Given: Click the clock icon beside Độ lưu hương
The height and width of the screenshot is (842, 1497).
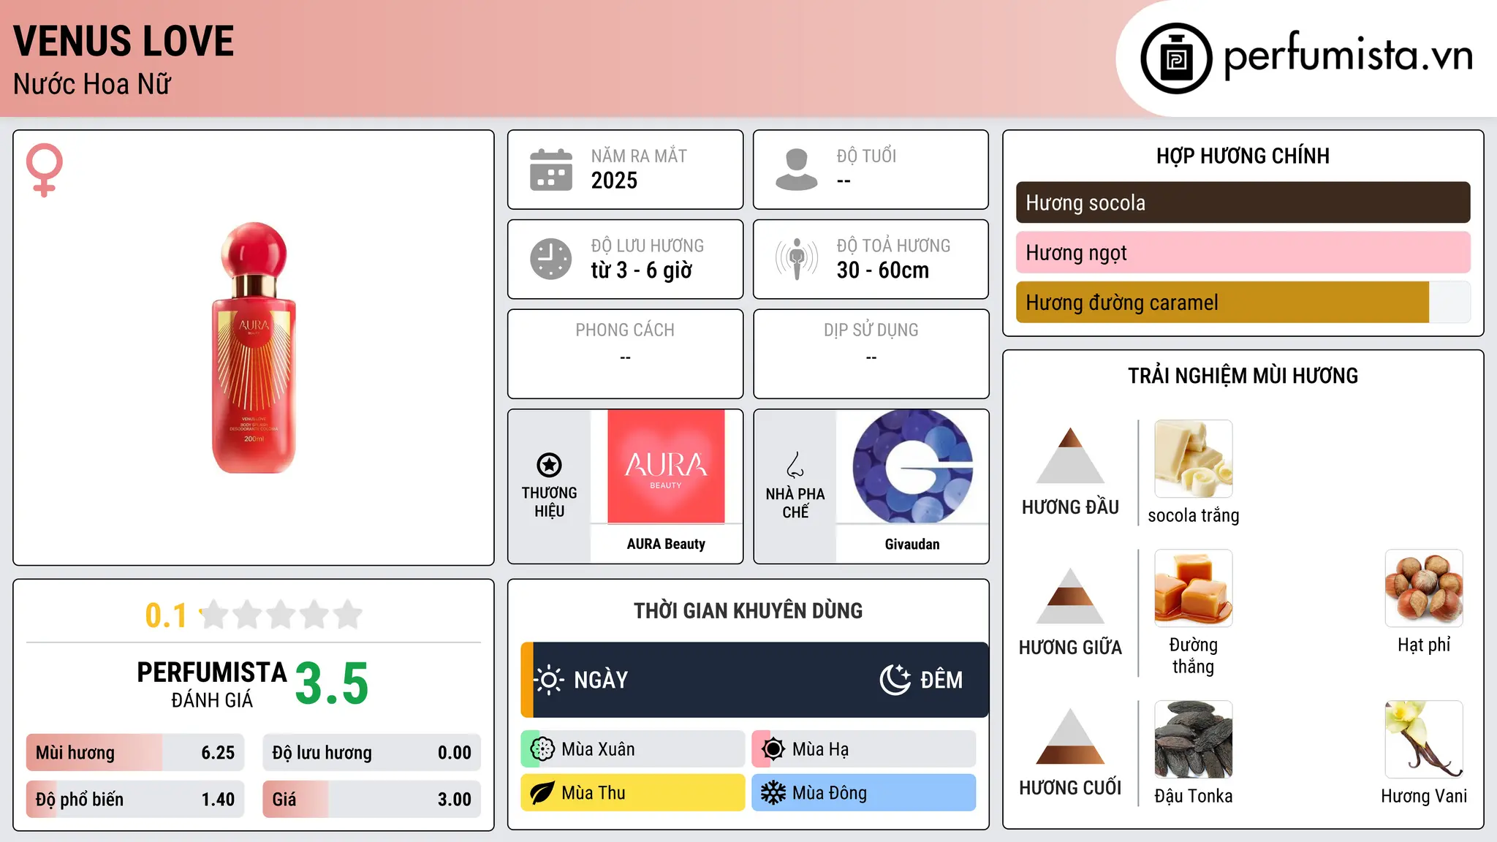Looking at the screenshot, I should (x=551, y=259).
